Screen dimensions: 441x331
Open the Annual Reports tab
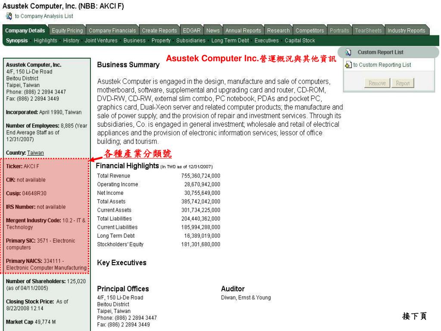(x=243, y=31)
